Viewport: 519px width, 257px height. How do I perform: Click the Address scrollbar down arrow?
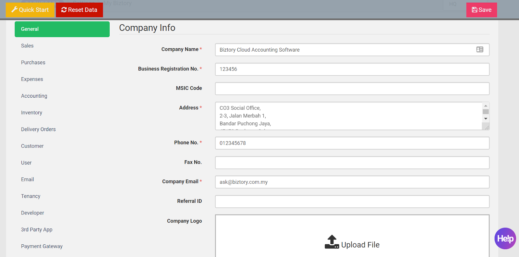click(486, 119)
